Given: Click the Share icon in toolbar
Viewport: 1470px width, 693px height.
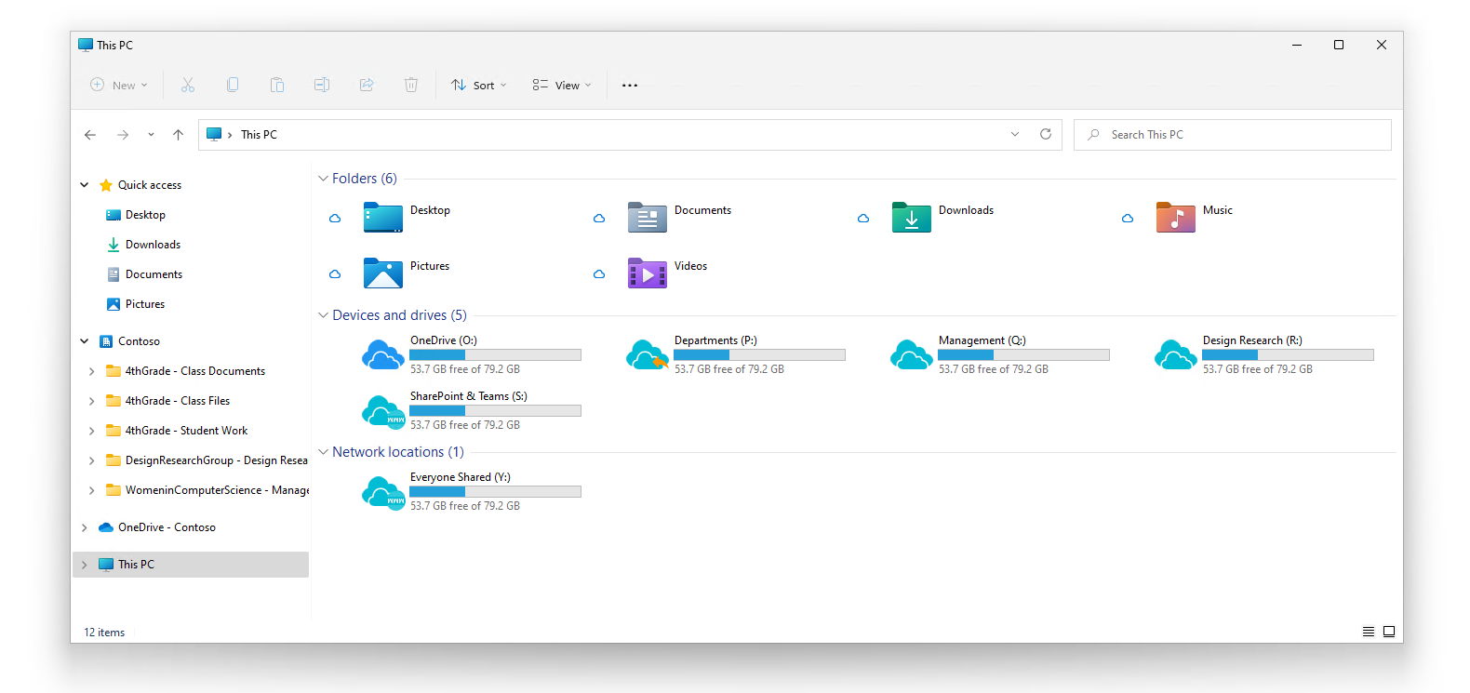Looking at the screenshot, I should point(367,85).
